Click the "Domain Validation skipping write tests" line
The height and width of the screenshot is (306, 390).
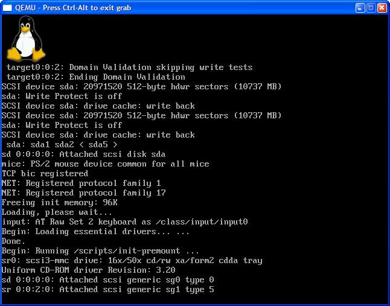[129, 67]
